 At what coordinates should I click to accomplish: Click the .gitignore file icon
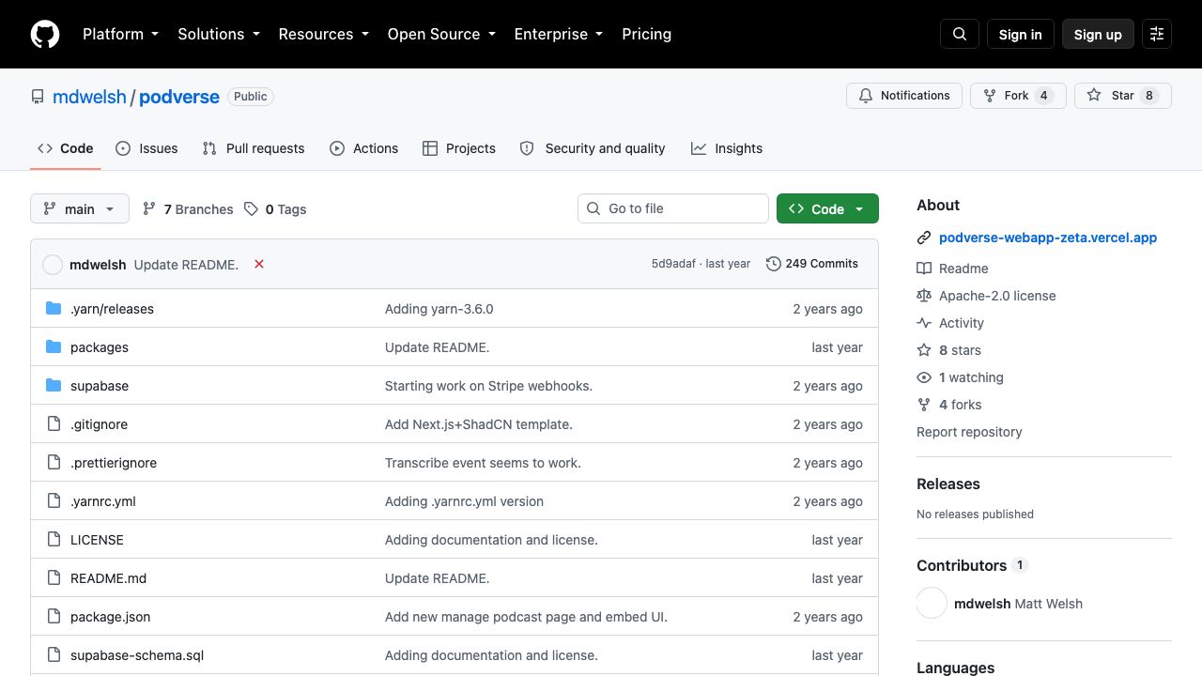[x=54, y=424]
